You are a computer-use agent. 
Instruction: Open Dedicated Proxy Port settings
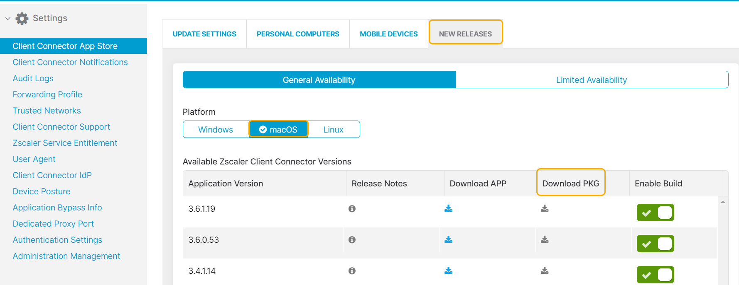pyautogui.click(x=53, y=224)
